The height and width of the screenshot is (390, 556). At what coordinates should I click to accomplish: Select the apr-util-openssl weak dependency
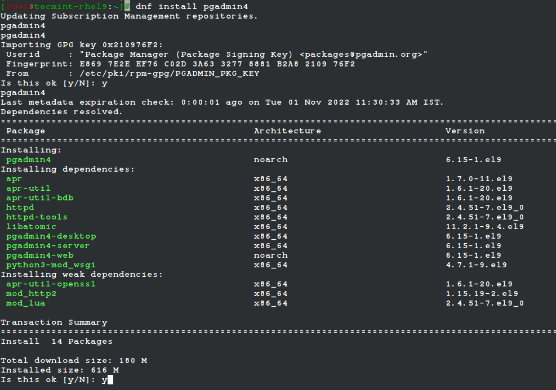coord(51,284)
